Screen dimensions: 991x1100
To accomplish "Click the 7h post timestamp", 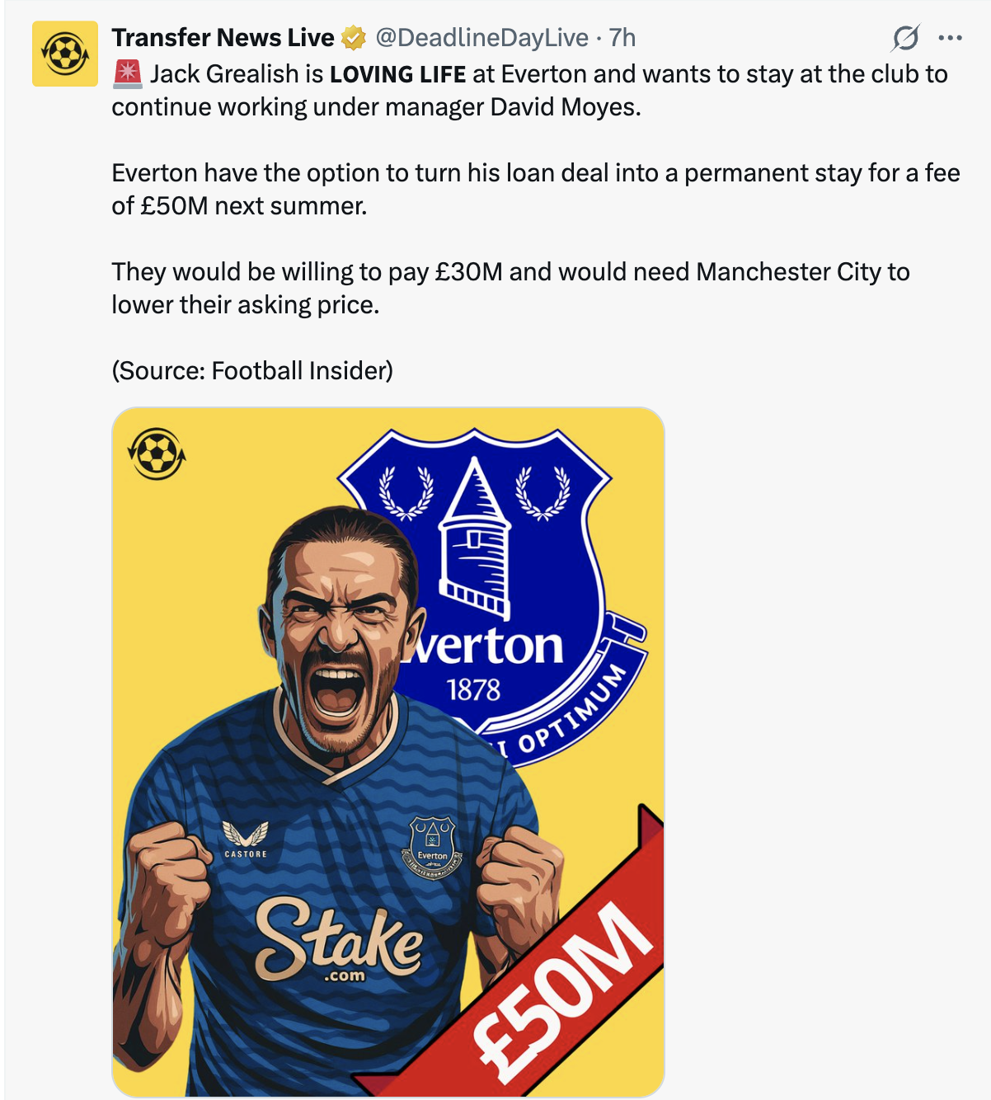I will [x=622, y=38].
